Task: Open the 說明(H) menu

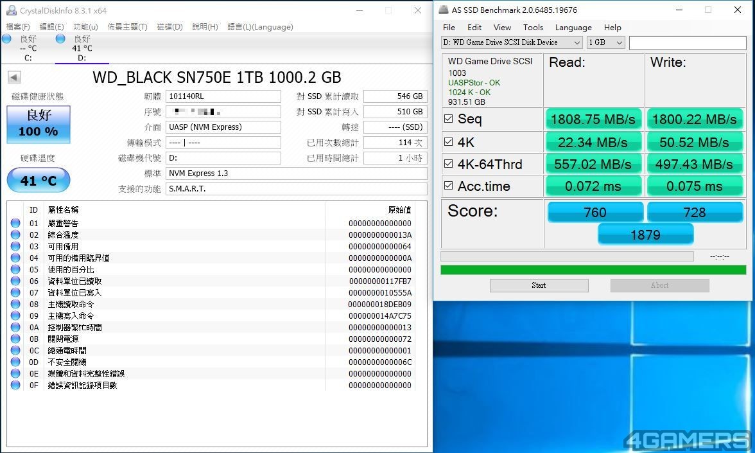Action: pos(205,27)
